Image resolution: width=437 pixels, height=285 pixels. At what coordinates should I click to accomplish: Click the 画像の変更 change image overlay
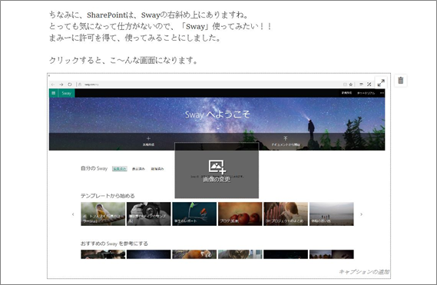(217, 171)
